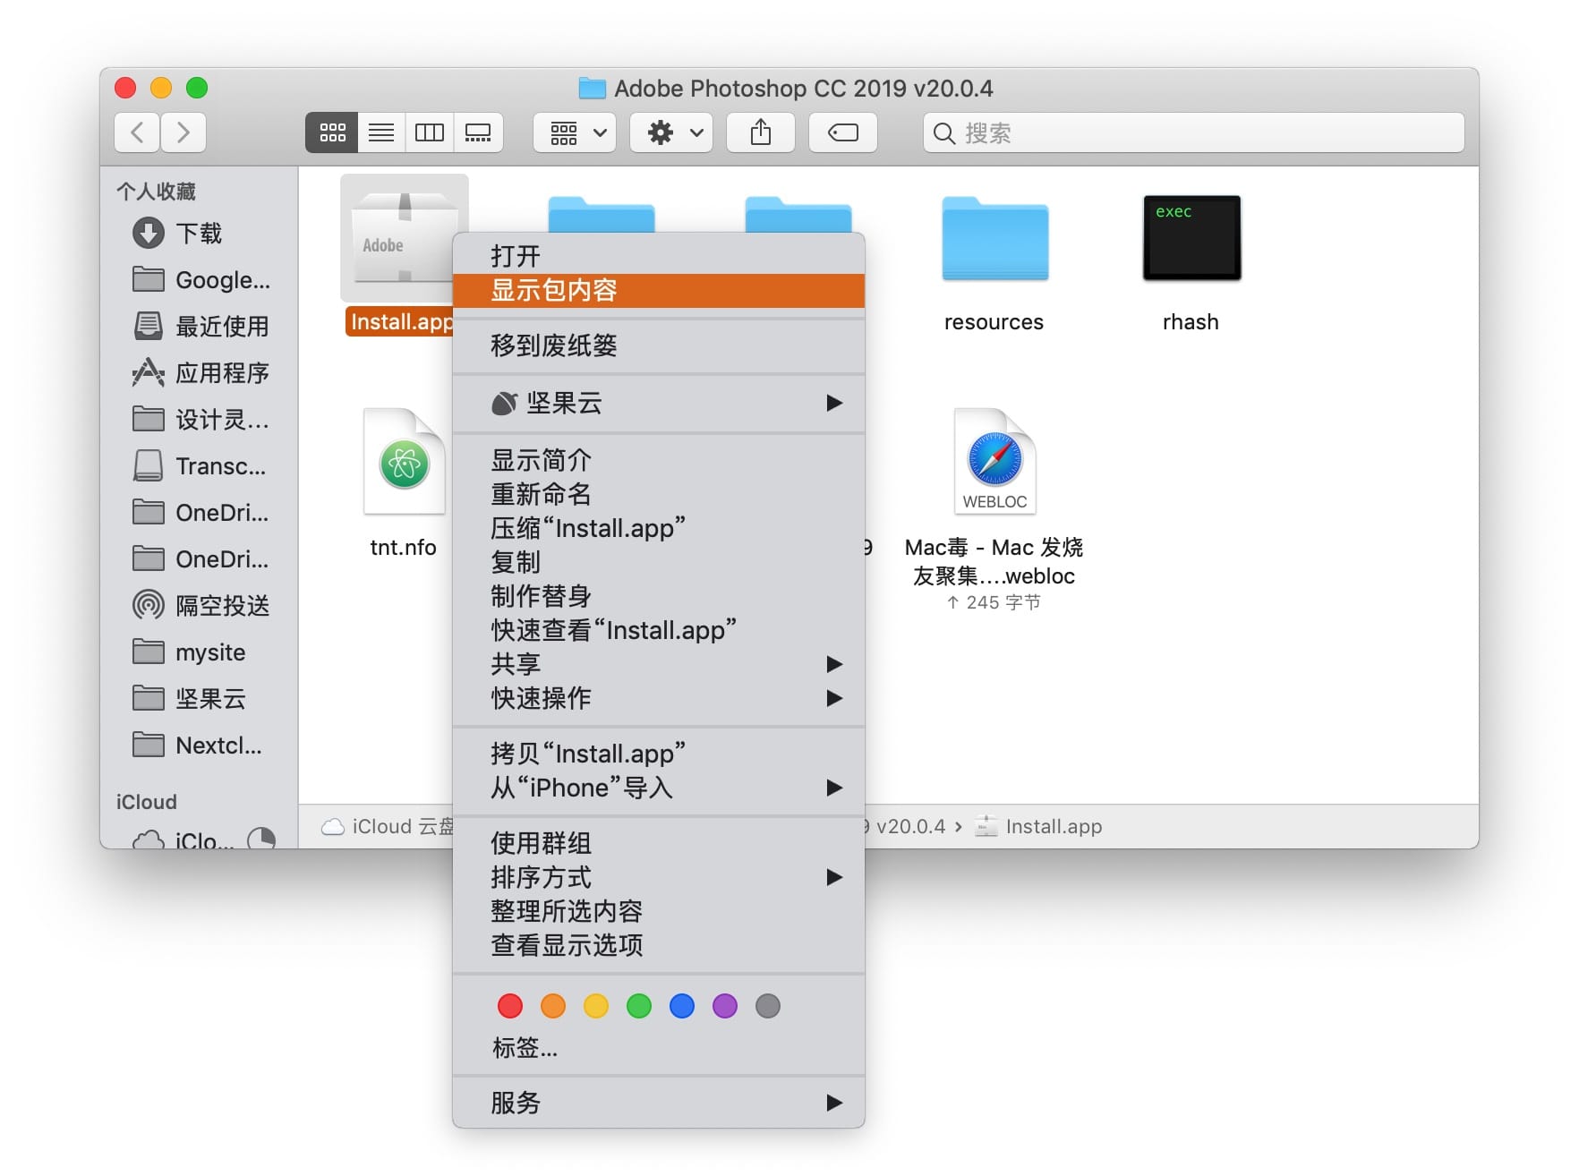The width and height of the screenshot is (1579, 1176).
Task: Click the Edit Tags toolbar icon
Action: pos(842,133)
